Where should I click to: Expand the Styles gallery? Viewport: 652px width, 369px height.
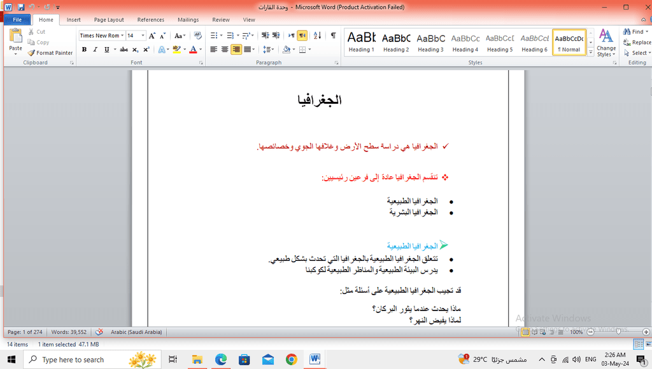[x=590, y=52]
